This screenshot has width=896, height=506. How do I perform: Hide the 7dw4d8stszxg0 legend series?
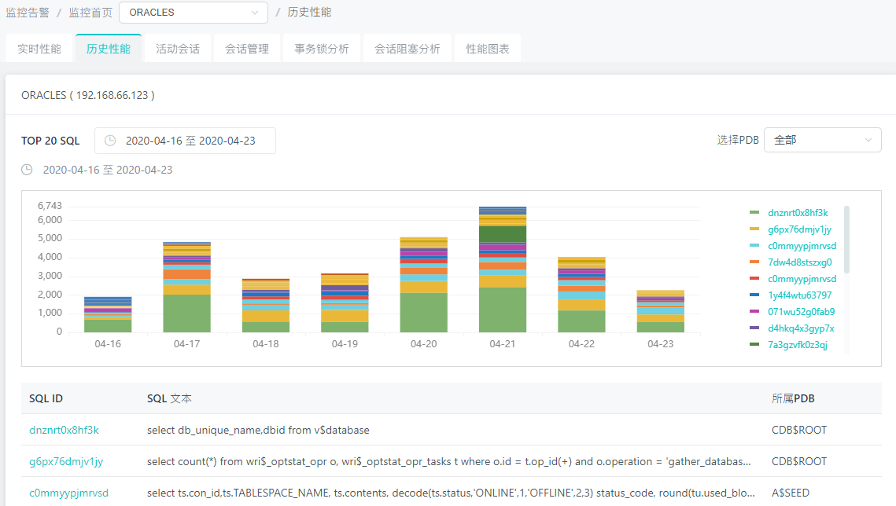point(799,262)
